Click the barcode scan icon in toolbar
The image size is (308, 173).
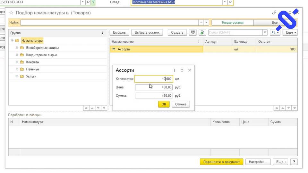(x=193, y=32)
